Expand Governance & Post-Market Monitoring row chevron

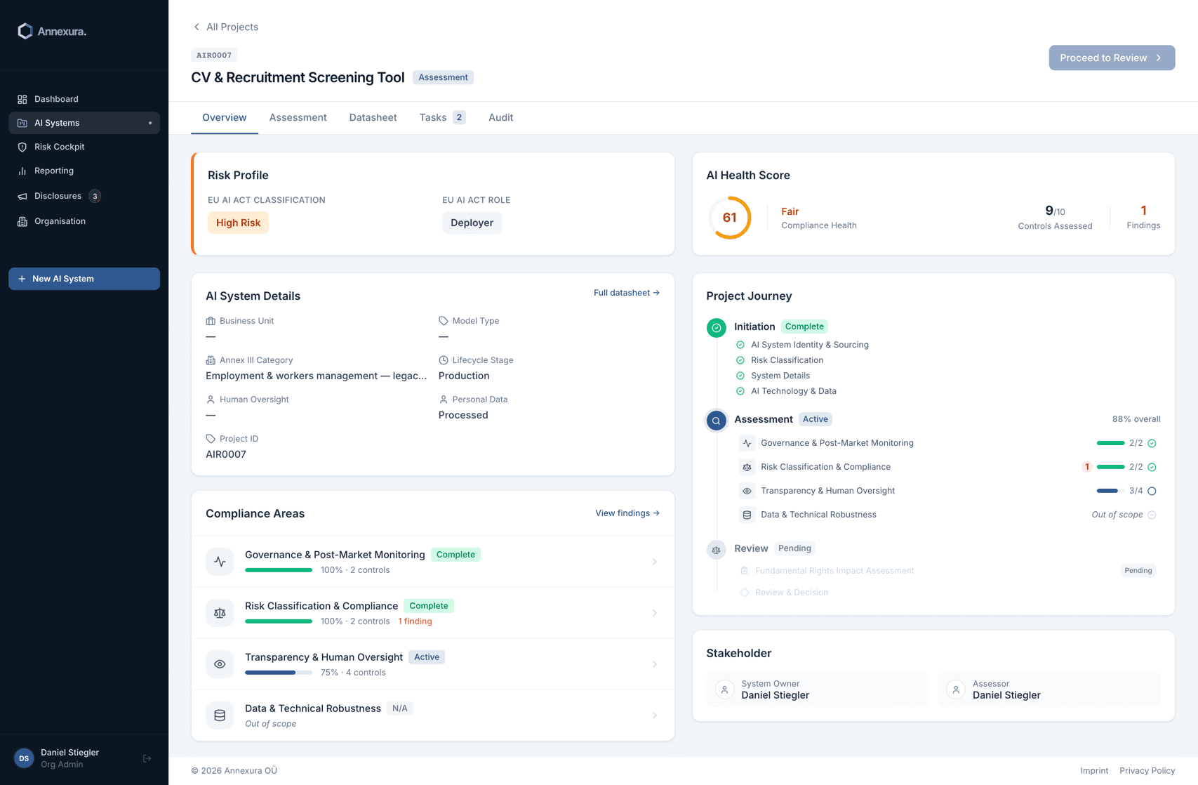[655, 562]
